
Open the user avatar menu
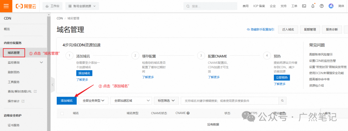(x=331, y=6)
